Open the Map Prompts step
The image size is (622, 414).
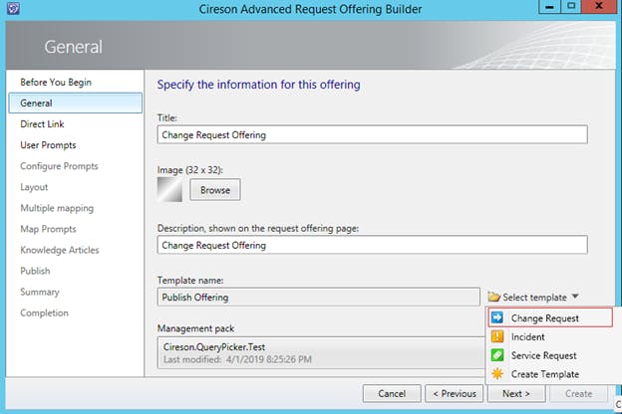[48, 229]
